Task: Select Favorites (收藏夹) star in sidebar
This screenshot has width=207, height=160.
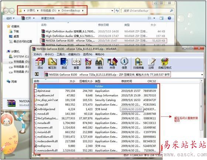Action: [9, 26]
